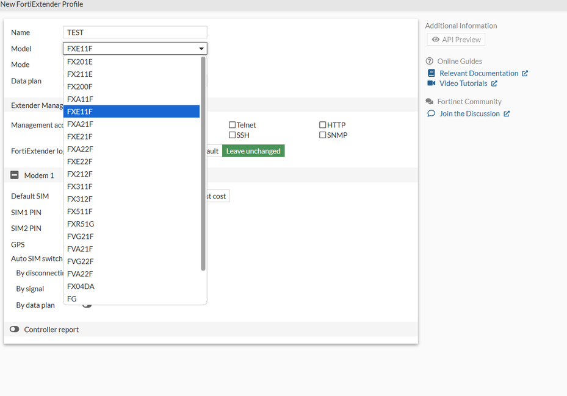Select FX312F in the dropdown list
567x396 pixels.
pos(131,199)
